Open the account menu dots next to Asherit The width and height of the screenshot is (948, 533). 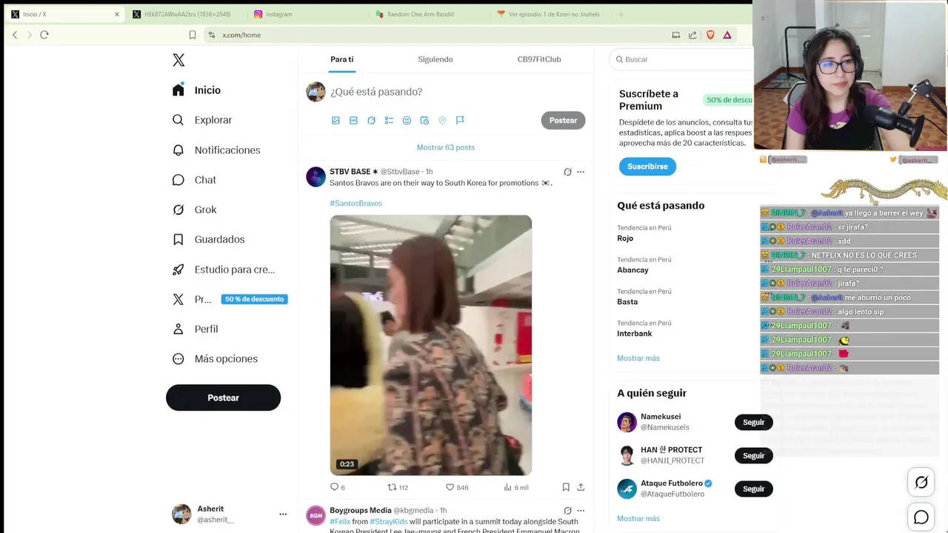click(x=283, y=514)
